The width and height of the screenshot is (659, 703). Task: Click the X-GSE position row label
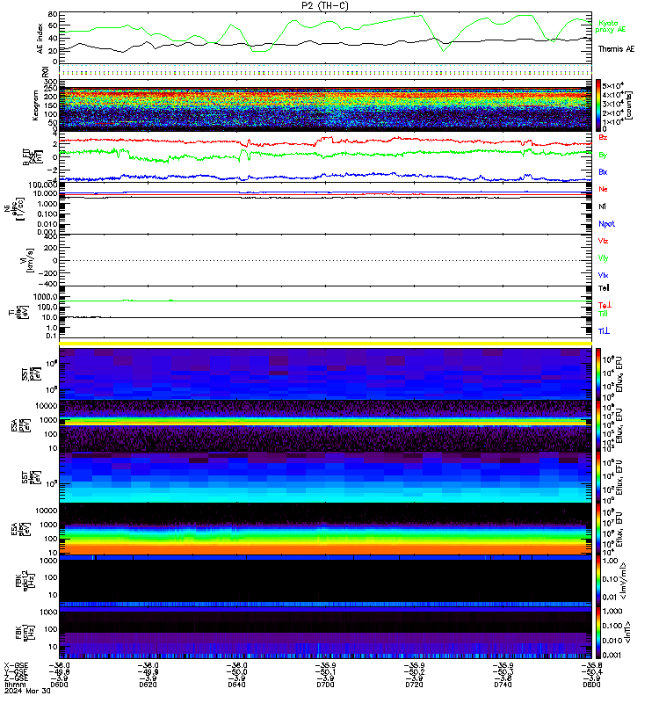coord(16,666)
